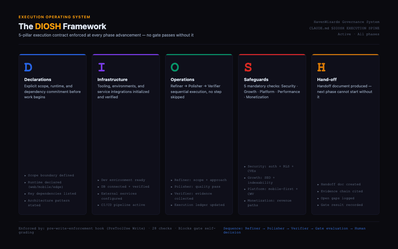The height and width of the screenshot is (249, 398).
Task: Select the Hand-off card heading
Action: click(327, 80)
